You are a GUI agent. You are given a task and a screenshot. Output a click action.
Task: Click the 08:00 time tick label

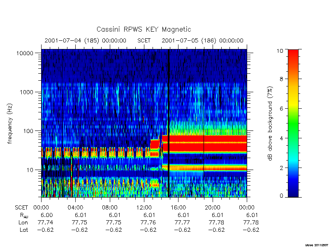click(110, 208)
